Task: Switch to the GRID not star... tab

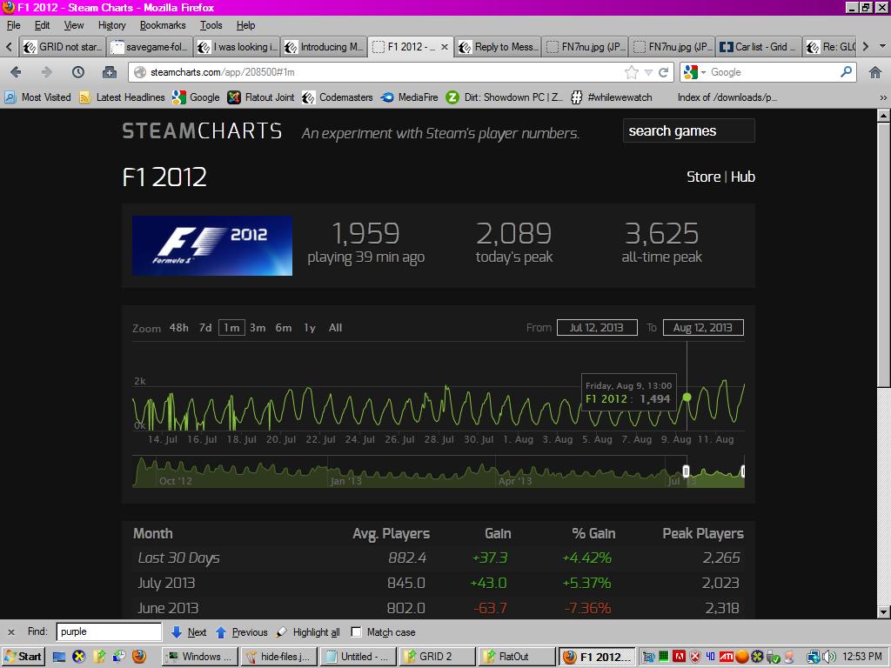Action: pyautogui.click(x=63, y=47)
